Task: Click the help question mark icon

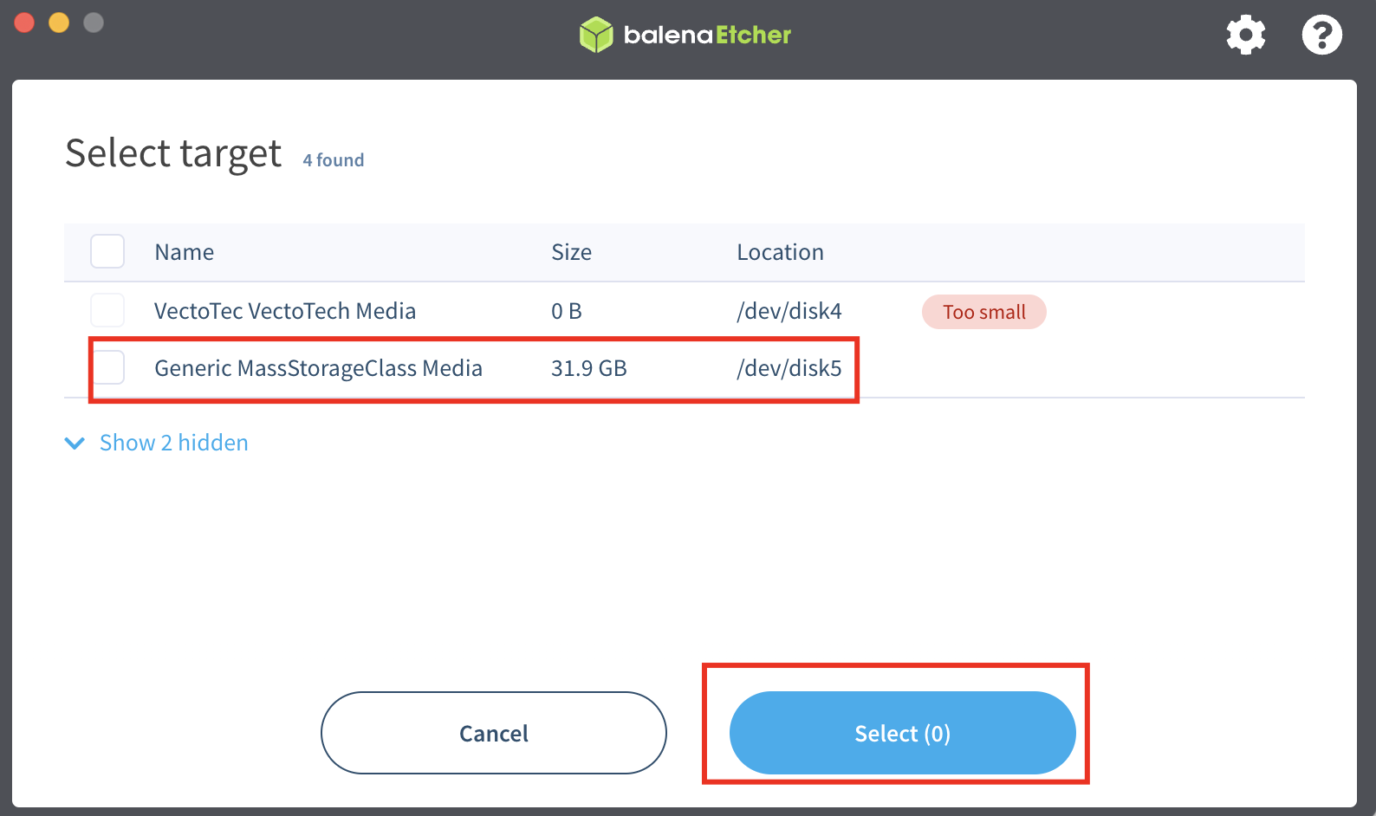Action: click(1321, 36)
